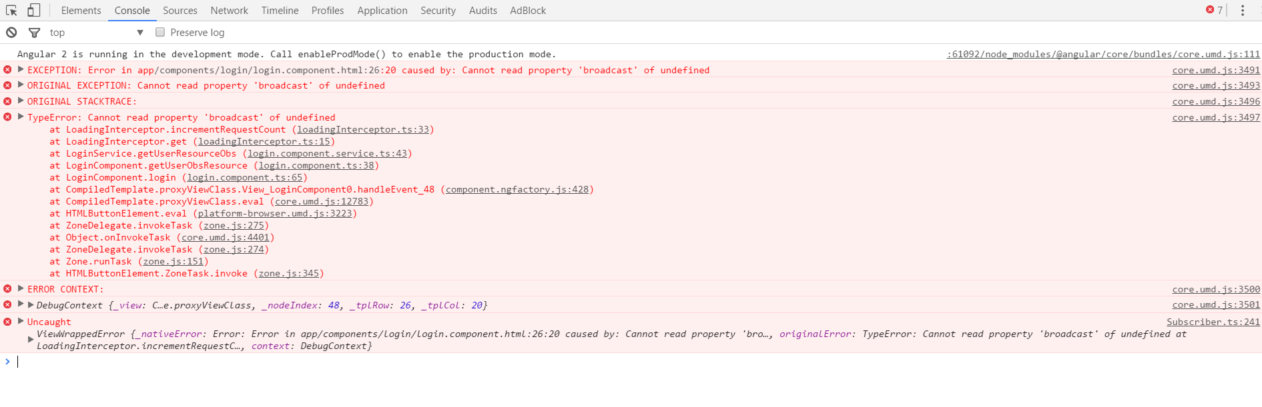
Task: Click the error icon beside EXCEPTION message
Action: click(7, 69)
